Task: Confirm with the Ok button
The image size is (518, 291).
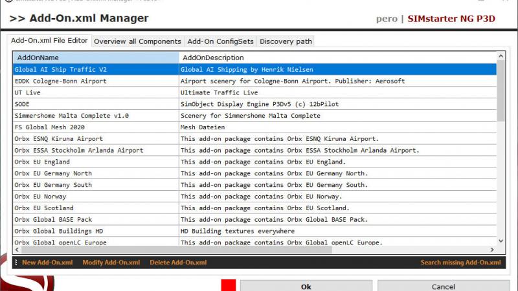Action: point(306,286)
